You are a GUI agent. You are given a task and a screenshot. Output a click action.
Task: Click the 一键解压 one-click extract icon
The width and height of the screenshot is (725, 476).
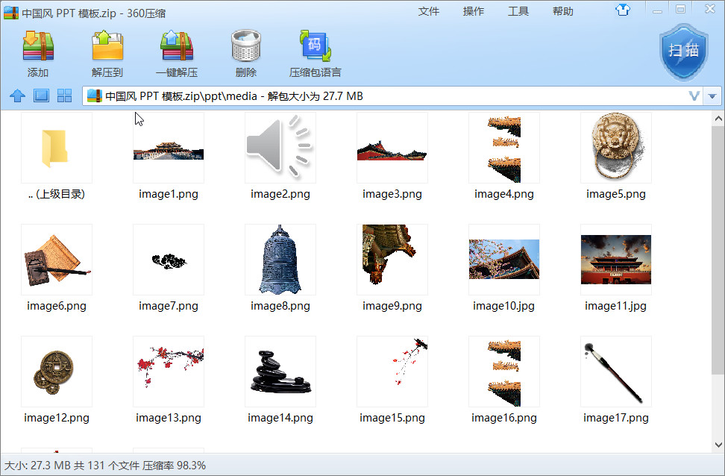(x=177, y=46)
